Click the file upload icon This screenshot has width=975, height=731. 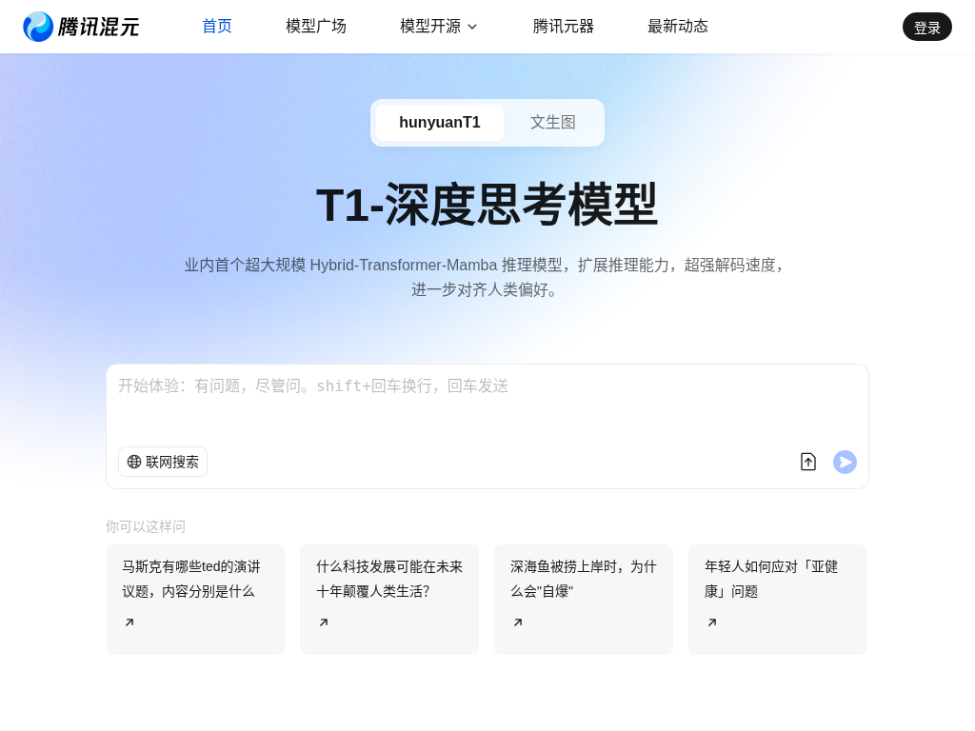tap(807, 462)
